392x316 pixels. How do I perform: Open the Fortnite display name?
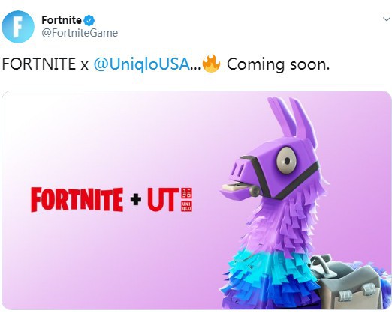pyautogui.click(x=62, y=20)
